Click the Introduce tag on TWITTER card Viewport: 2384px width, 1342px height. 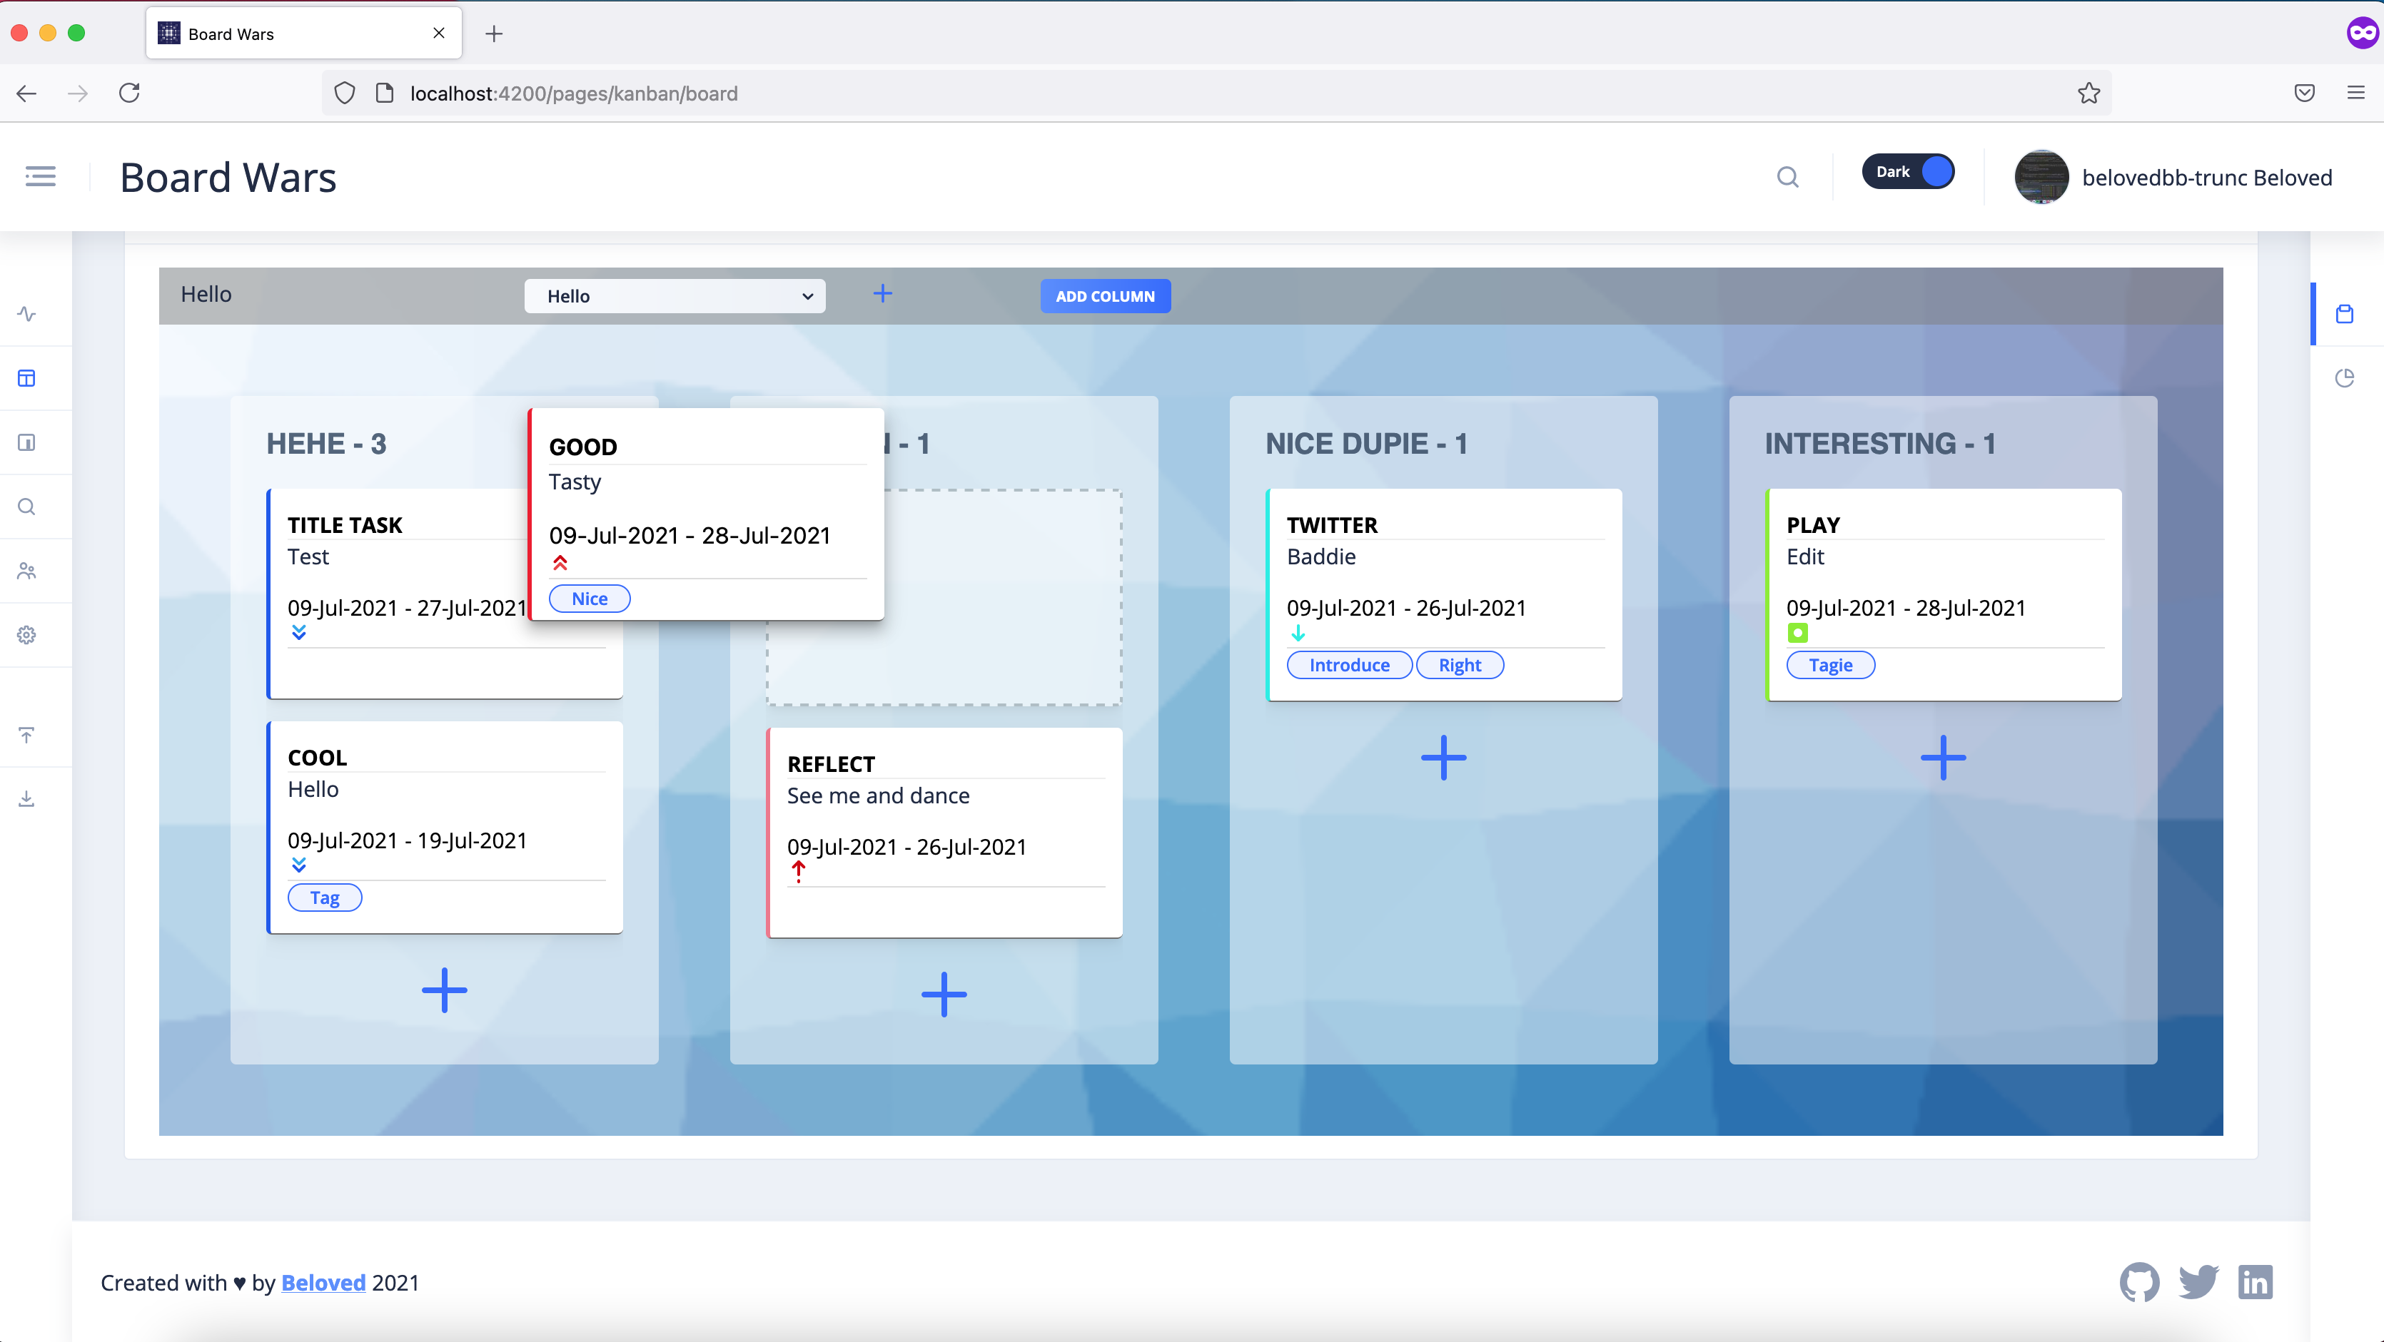click(x=1349, y=665)
